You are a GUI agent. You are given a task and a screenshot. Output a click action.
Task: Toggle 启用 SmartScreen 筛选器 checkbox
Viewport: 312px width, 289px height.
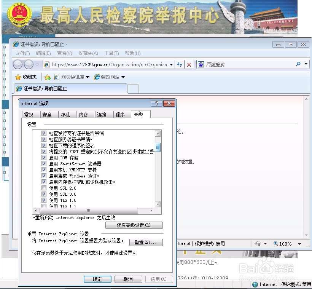44,164
